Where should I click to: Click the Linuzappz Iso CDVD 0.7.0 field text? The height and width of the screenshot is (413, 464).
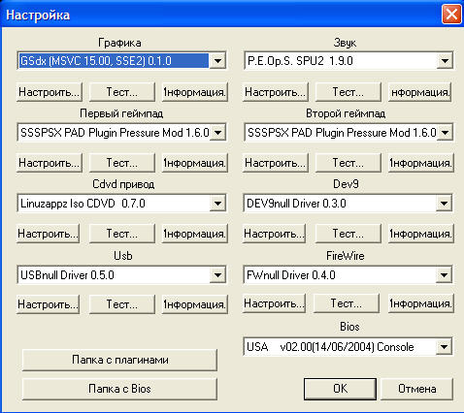[x=83, y=204]
